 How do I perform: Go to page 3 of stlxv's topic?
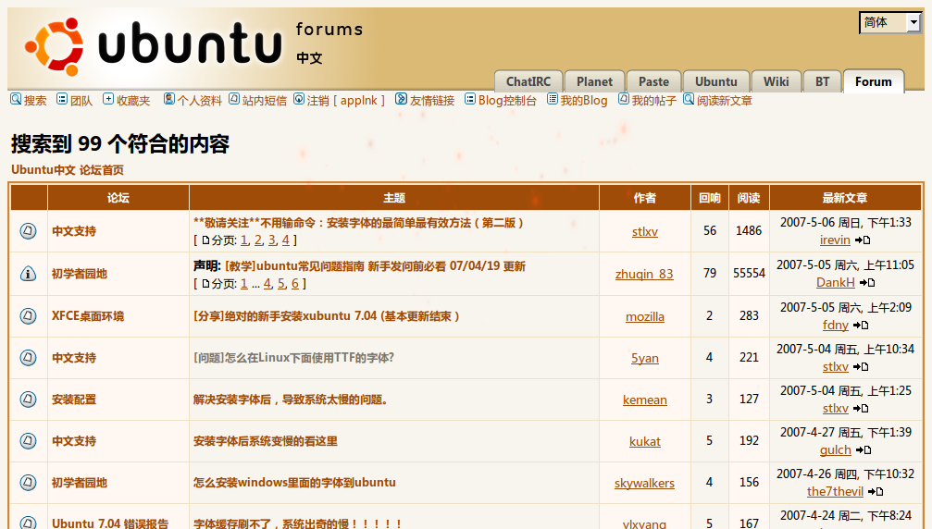(x=271, y=240)
